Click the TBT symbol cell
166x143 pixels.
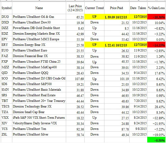click(x=6, y=101)
